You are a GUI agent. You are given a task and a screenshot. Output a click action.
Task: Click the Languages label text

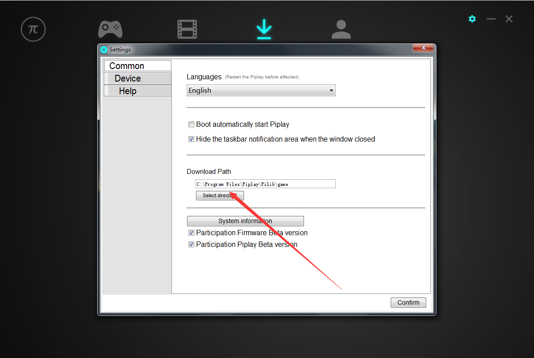tap(204, 77)
